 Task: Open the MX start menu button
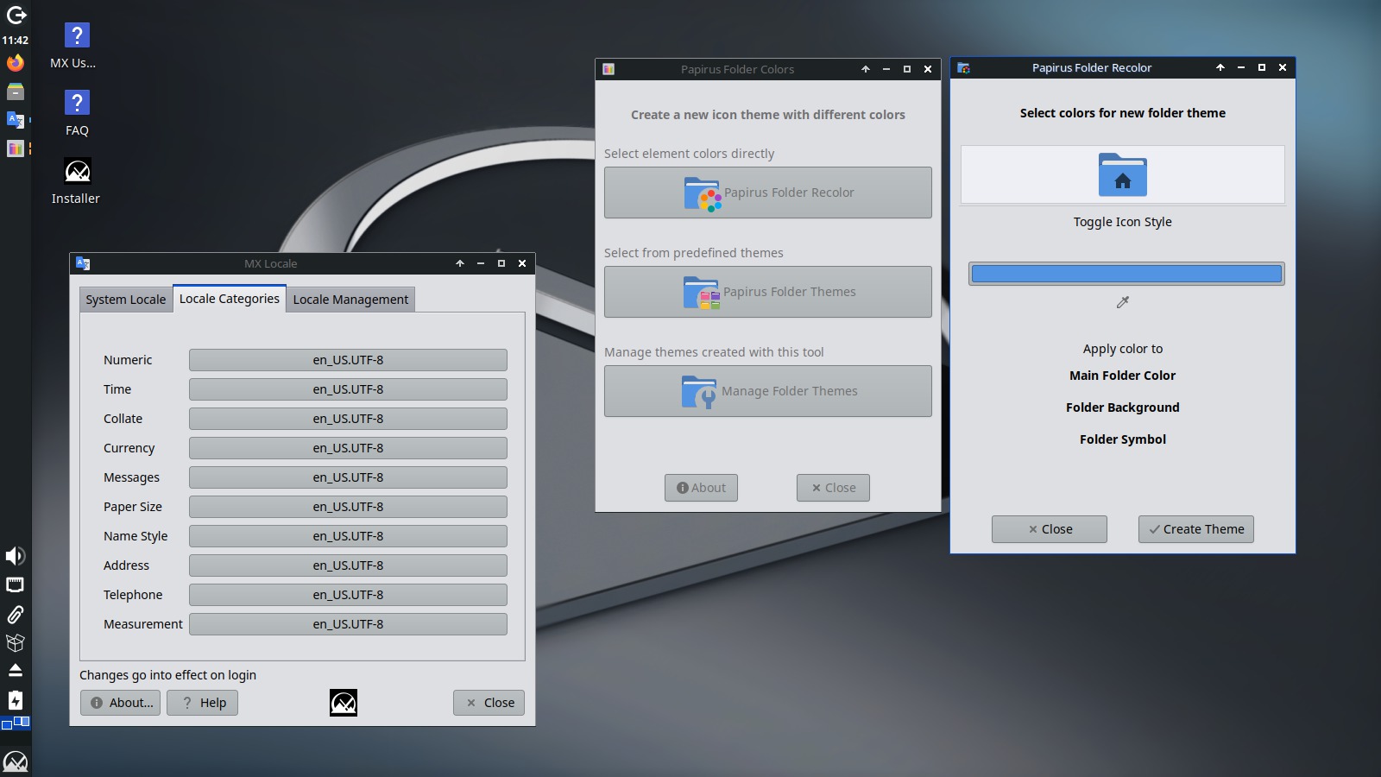[x=16, y=761]
